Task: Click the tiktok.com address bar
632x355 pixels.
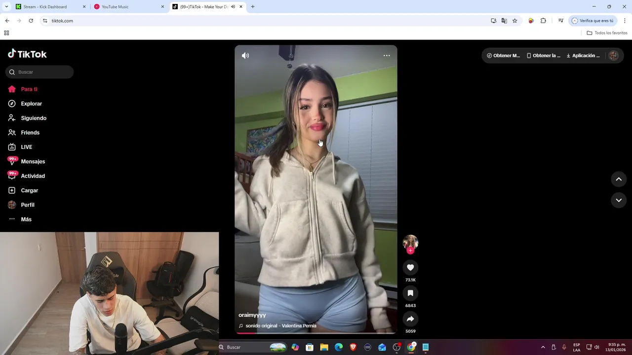Action: coord(267,21)
